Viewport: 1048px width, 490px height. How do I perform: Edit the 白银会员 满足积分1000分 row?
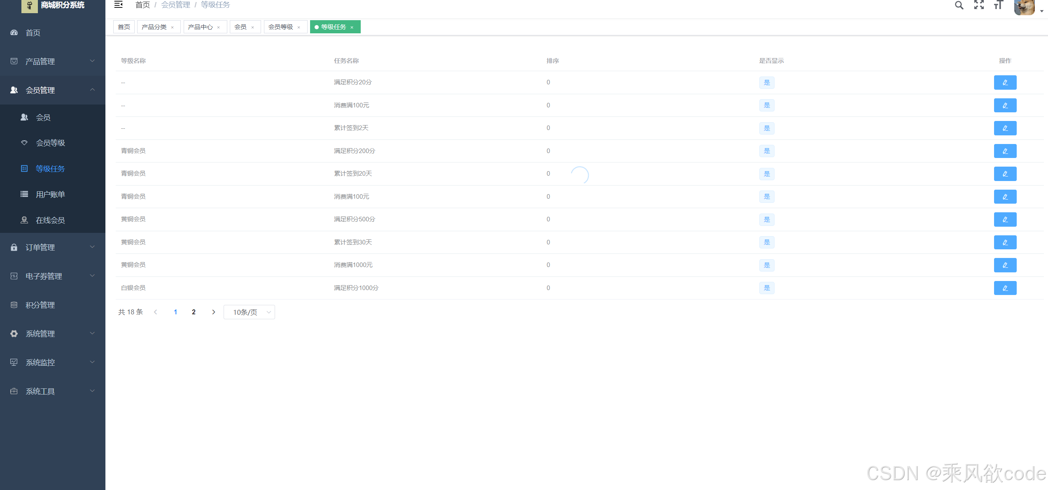click(x=1005, y=288)
